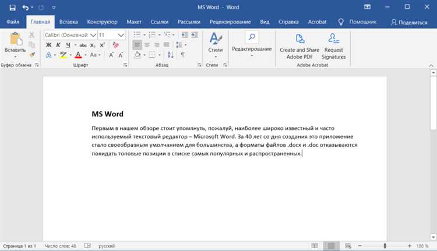Screen dimensions: 437x251
Task: Click the Copy icon under Cut
Action: point(32,45)
